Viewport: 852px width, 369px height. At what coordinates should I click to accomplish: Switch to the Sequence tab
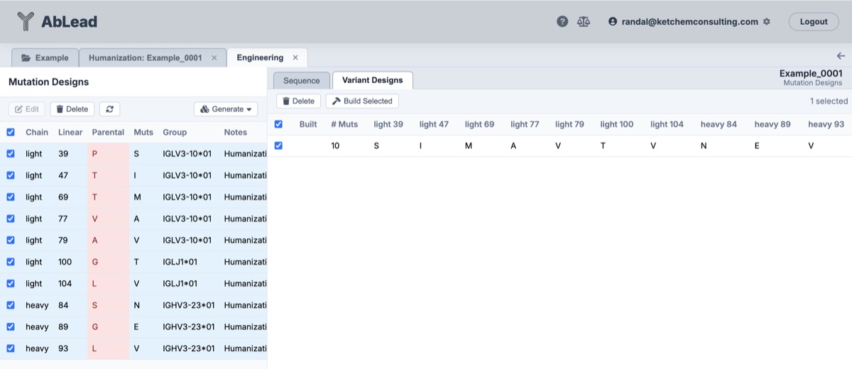pos(302,81)
